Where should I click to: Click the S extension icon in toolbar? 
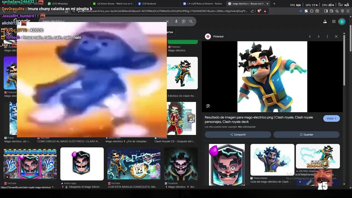click(x=306, y=11)
